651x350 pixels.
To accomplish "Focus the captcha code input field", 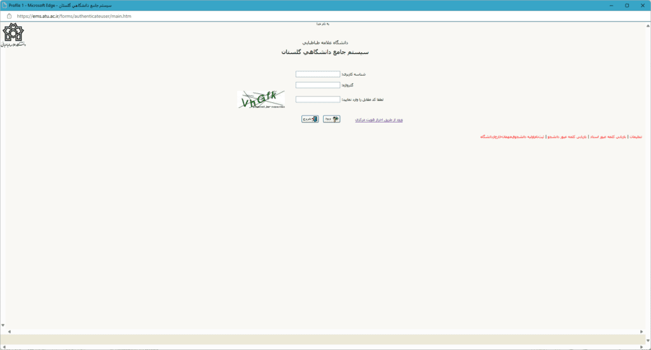I will tap(318, 100).
